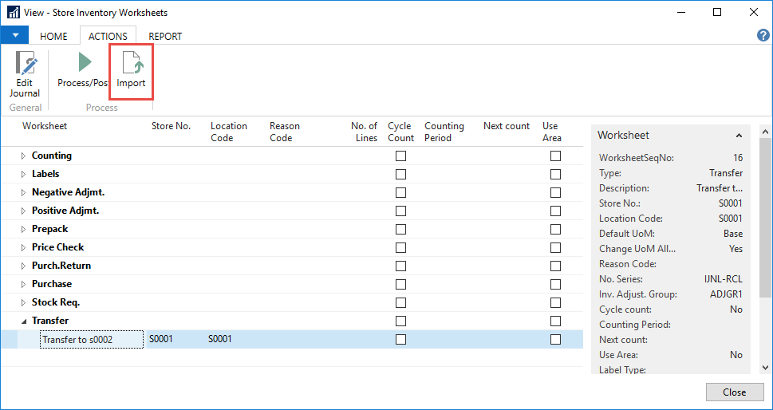Click the Store No. column header
Screen dimensions: 773x410
tap(171, 126)
